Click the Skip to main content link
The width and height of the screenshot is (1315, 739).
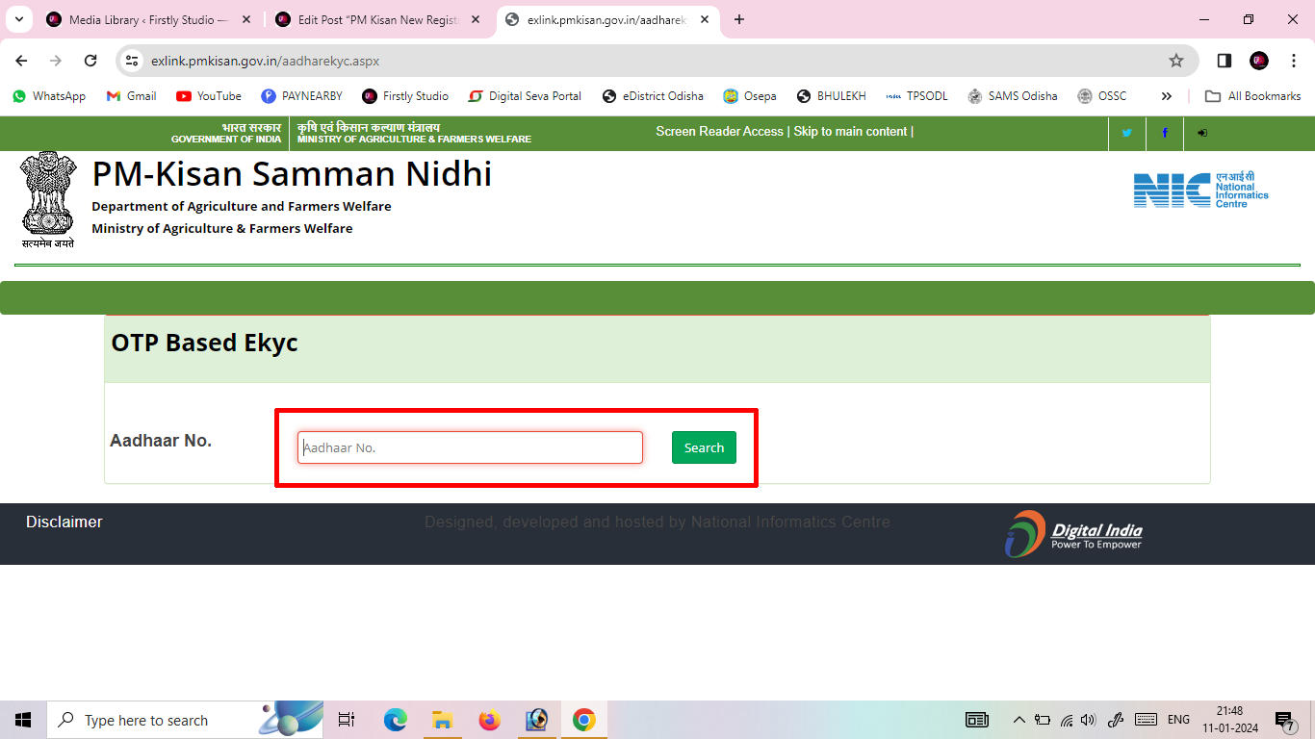[851, 131]
